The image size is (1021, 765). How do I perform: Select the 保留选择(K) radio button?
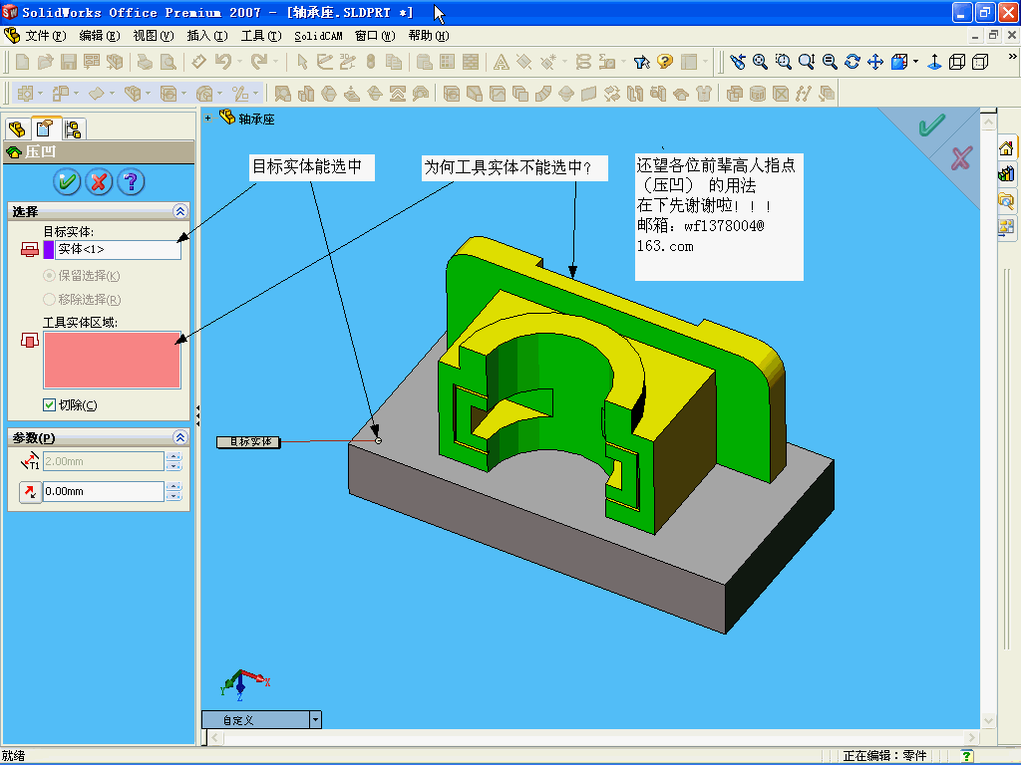(x=49, y=276)
